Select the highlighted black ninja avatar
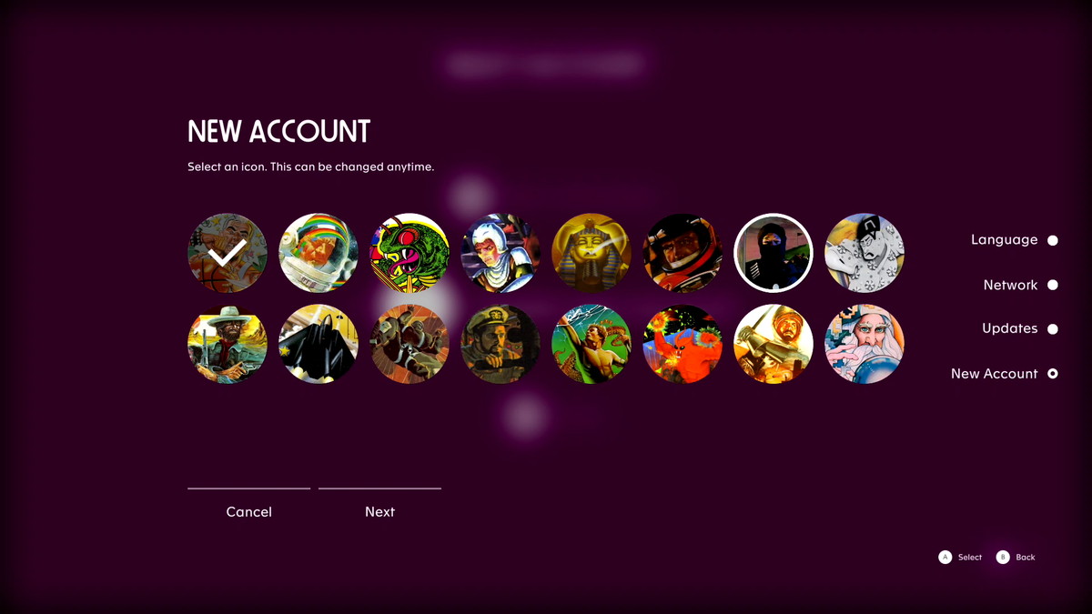Image resolution: width=1092 pixels, height=614 pixels. 773,253
